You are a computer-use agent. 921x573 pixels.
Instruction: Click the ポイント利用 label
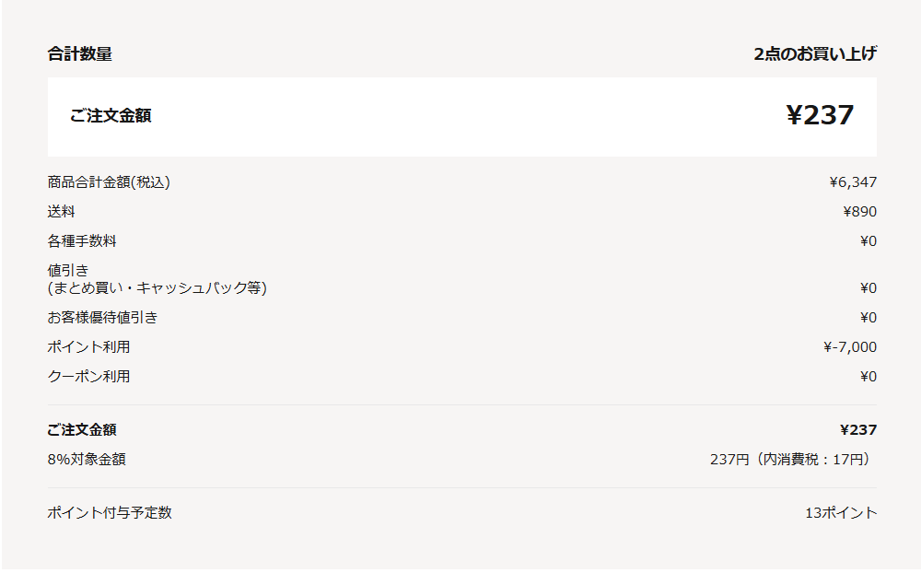[x=88, y=347]
